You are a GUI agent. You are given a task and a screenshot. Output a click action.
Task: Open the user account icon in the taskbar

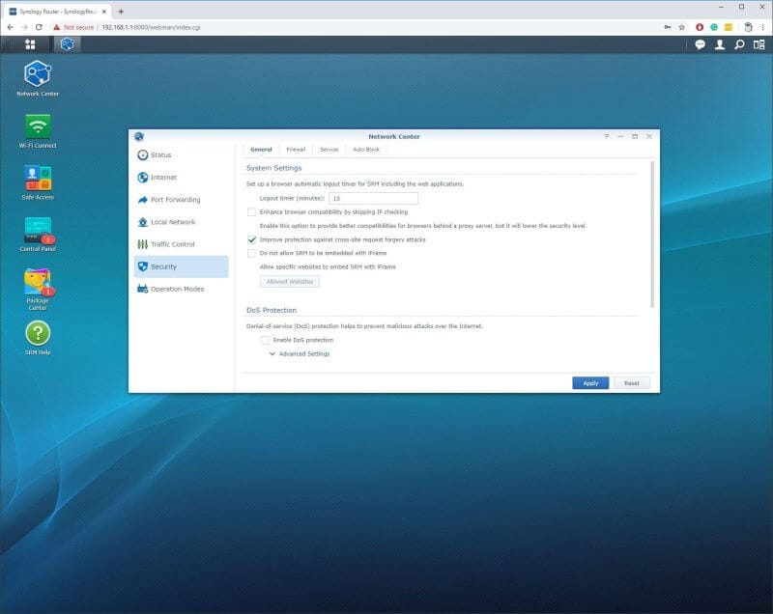coord(722,44)
